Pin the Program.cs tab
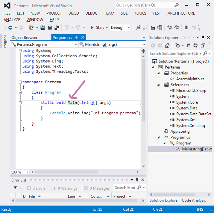 77,37
